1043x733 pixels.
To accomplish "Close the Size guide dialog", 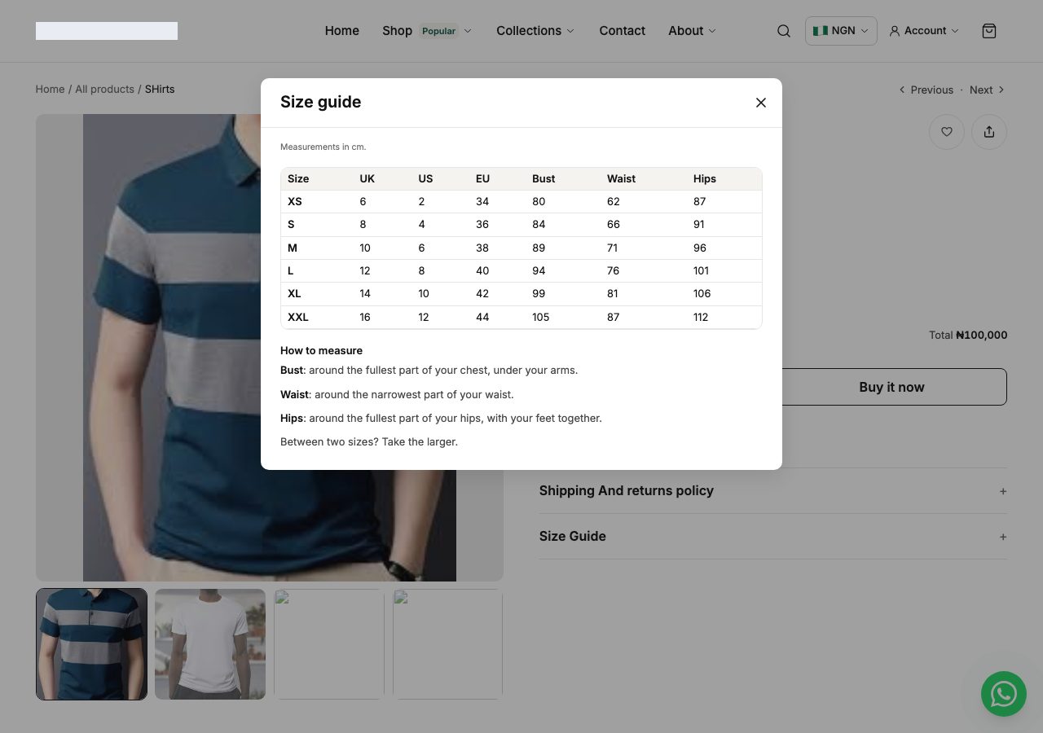I will coord(761,103).
